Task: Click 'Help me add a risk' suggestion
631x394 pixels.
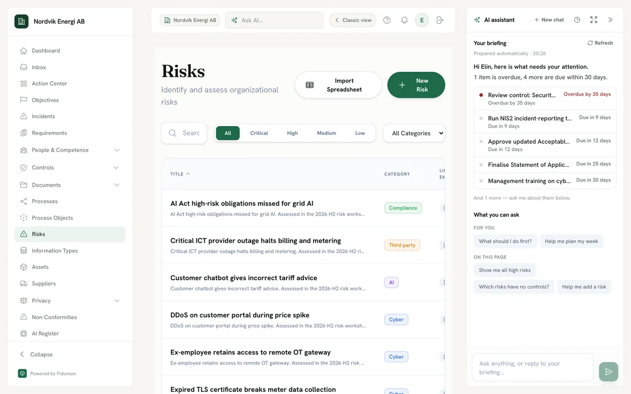Action: 584,287
